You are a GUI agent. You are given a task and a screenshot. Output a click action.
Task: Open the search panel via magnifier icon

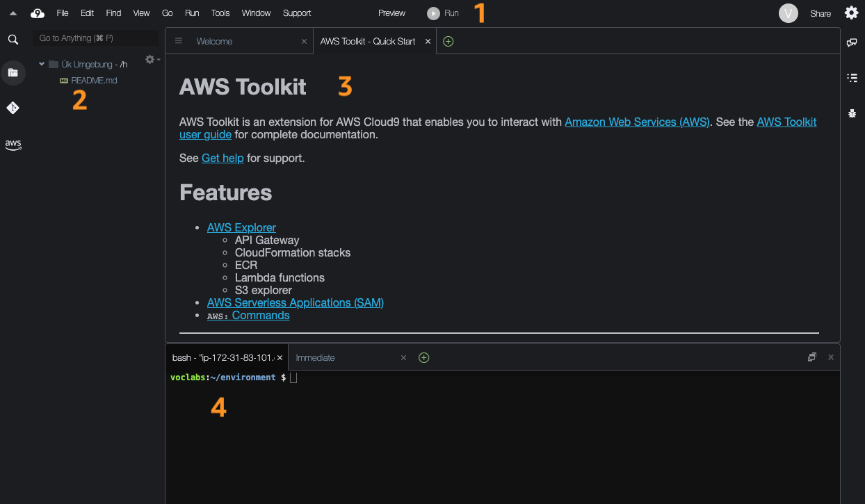13,39
